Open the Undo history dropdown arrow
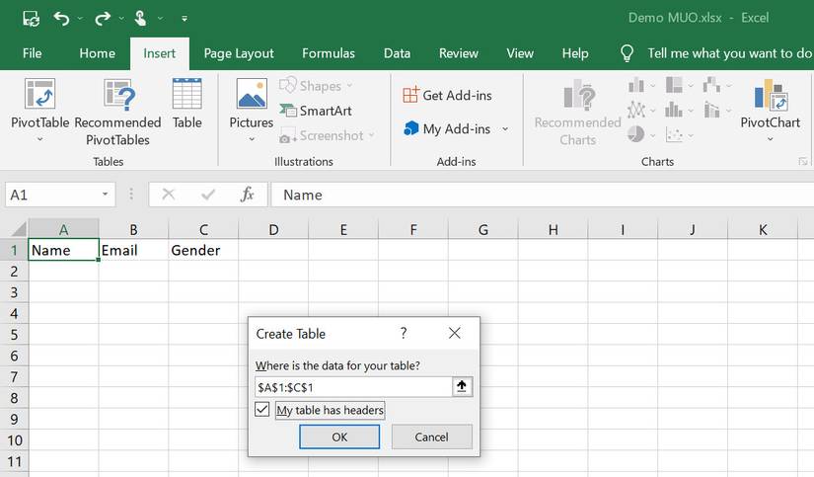Screen dimensions: 814x477 [x=80, y=19]
